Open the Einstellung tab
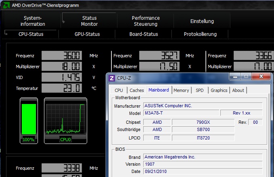Viewport: 274px width, 177px height. (x=202, y=21)
